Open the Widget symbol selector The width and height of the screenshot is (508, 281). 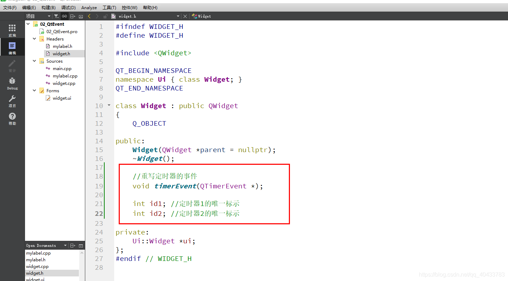coord(202,16)
